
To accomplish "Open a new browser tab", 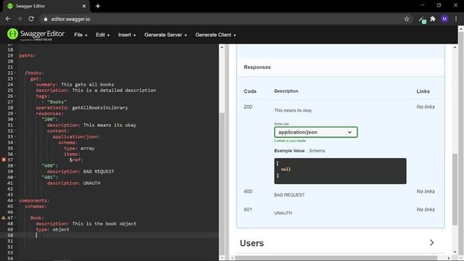I will click(98, 6).
